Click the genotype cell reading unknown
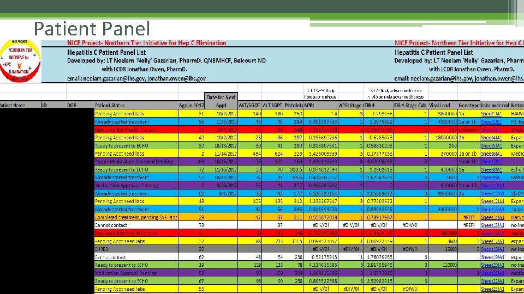This screenshot has width=524, height=294. tap(469, 130)
